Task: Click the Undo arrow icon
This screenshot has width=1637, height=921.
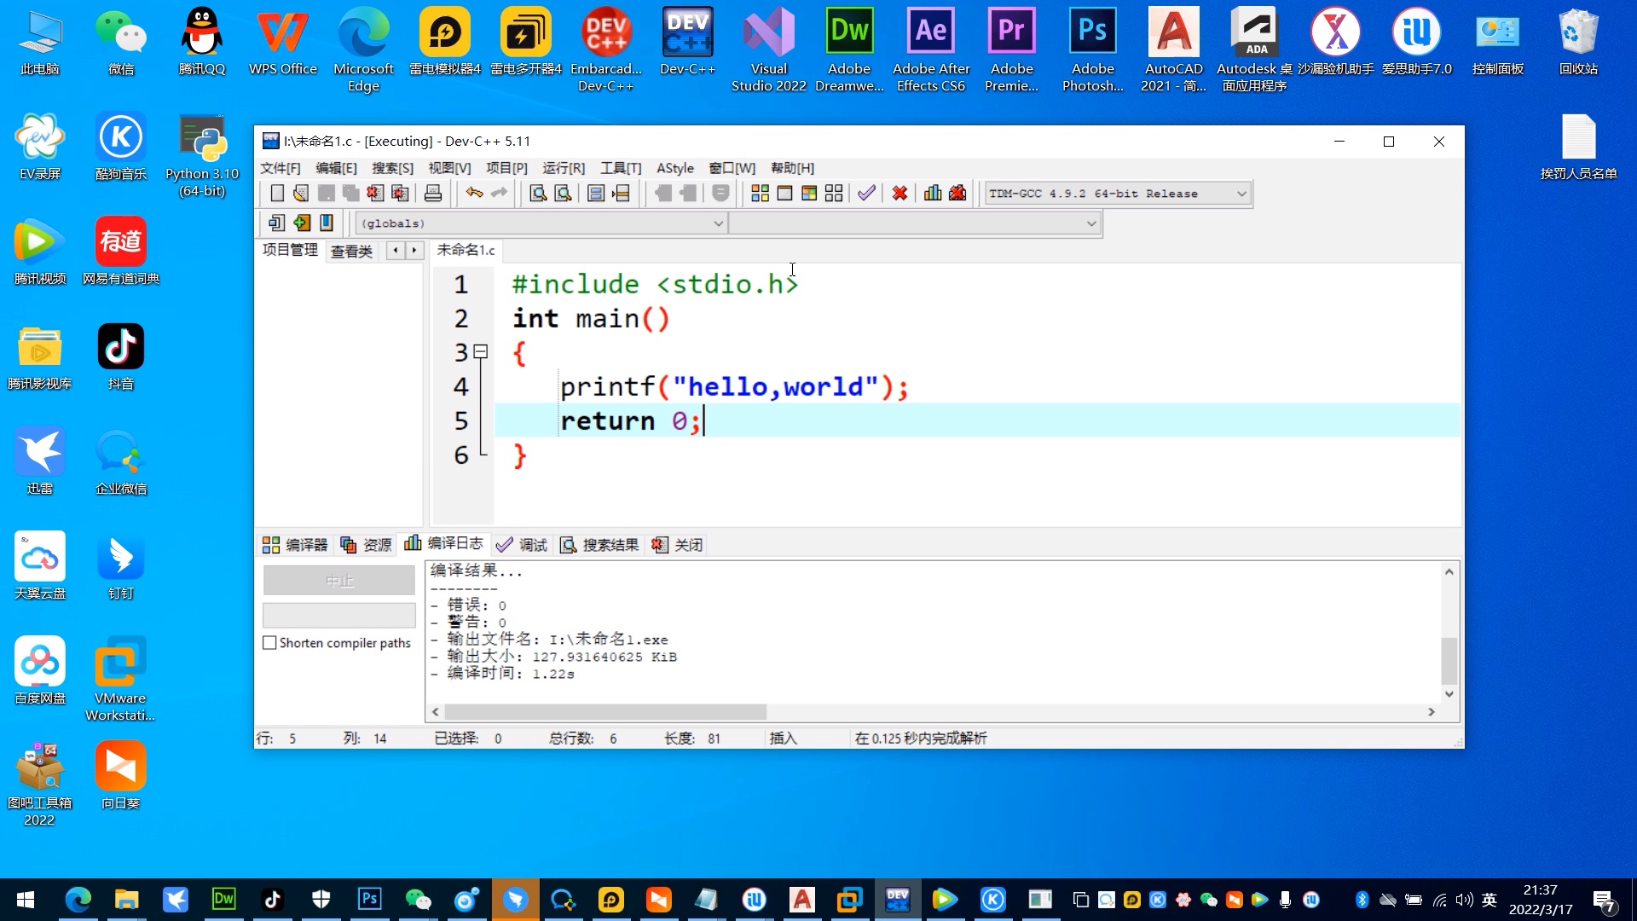Action: tap(474, 194)
